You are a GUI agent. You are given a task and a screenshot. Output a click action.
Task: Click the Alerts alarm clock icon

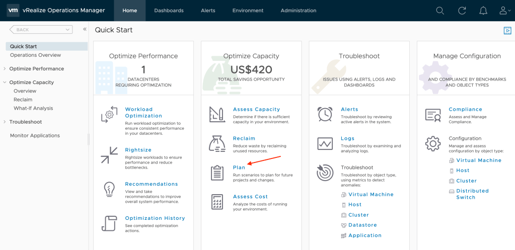(325, 114)
